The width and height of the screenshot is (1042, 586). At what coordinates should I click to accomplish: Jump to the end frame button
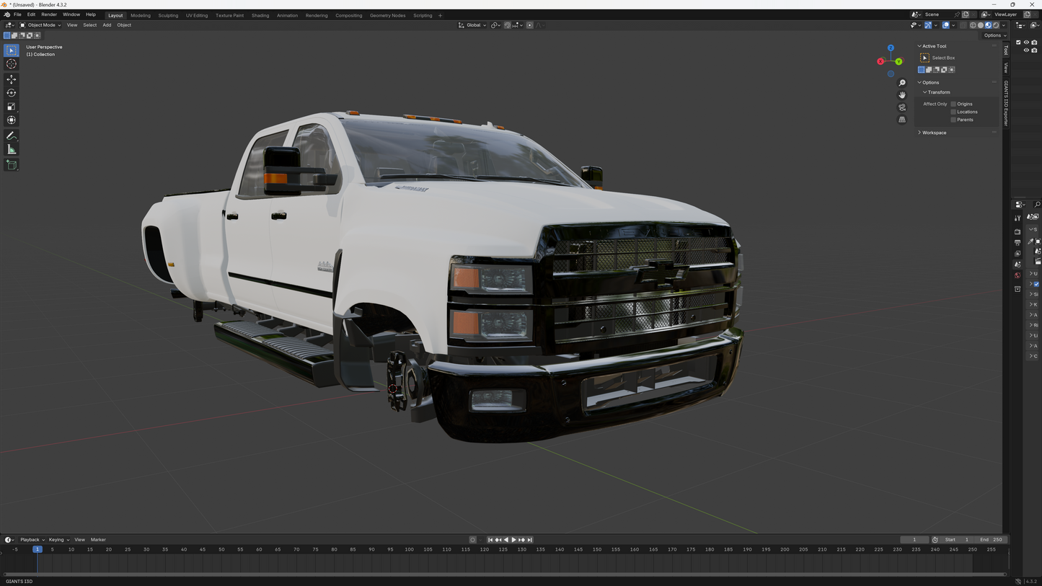[530, 540]
